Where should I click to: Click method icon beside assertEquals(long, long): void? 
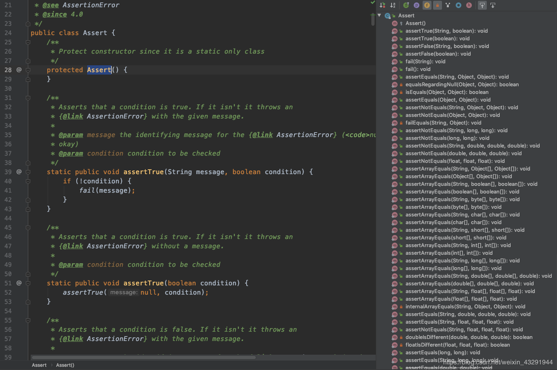click(395, 353)
